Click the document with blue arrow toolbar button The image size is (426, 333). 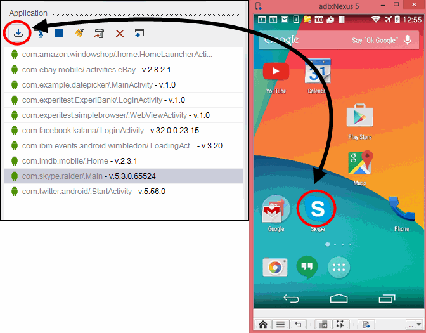click(x=366, y=324)
